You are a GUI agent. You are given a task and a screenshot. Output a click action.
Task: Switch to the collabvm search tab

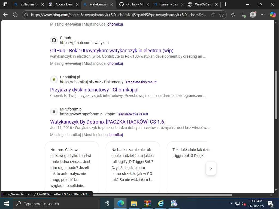click(29, 4)
